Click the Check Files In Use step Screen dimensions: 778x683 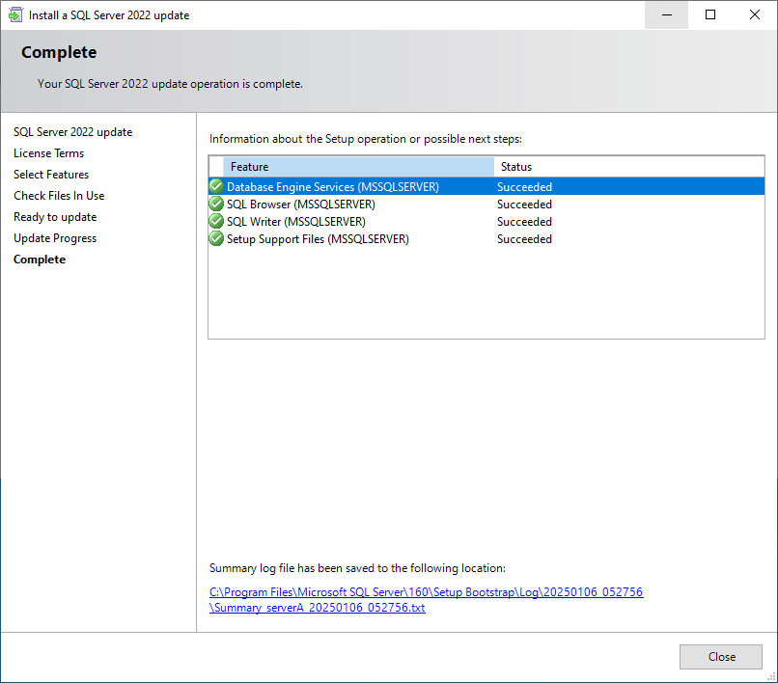(x=59, y=196)
